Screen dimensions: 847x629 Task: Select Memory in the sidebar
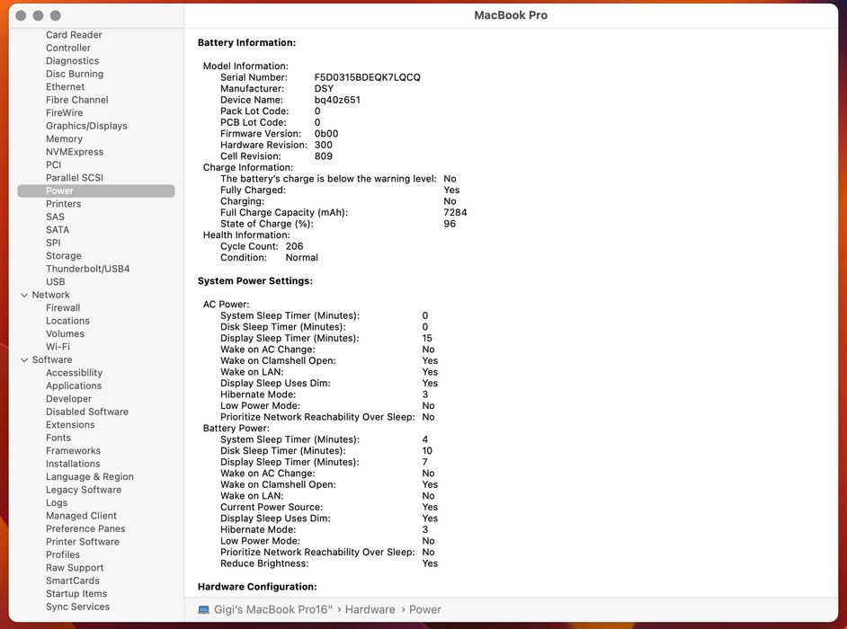click(x=64, y=138)
